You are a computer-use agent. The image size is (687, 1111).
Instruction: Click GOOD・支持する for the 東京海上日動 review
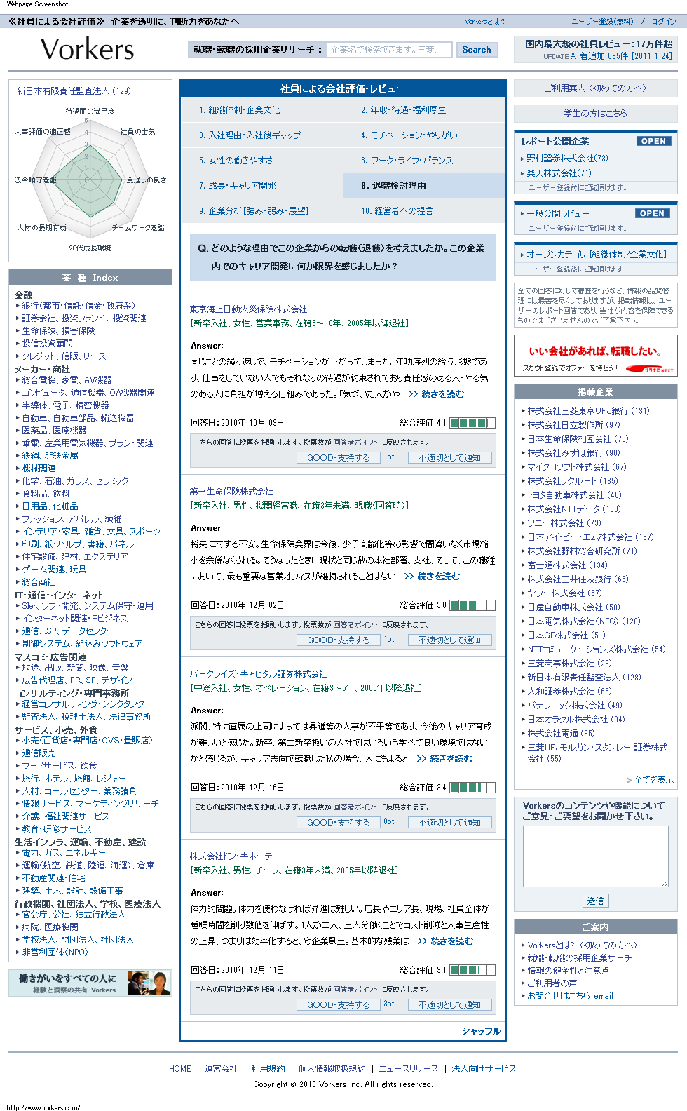(339, 457)
